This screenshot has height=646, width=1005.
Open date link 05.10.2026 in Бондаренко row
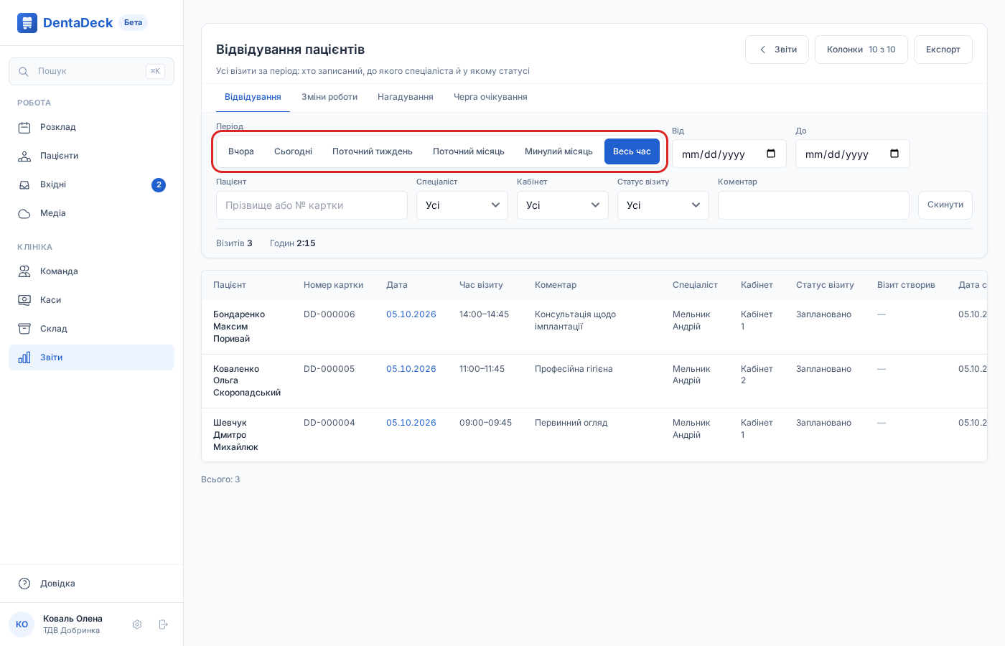click(x=411, y=314)
